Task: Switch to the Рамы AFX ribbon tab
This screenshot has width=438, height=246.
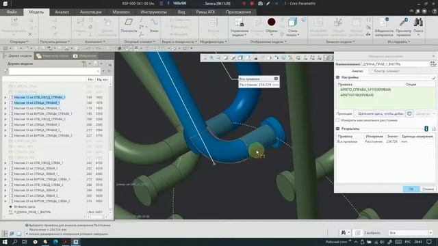Action: pos(205,12)
